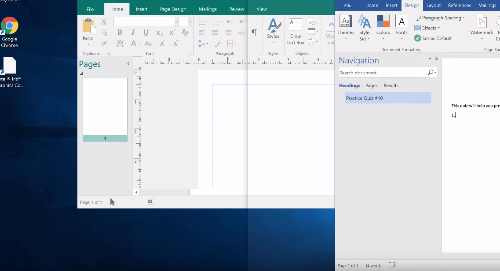Open the font size combo box in Publisher
The height and width of the screenshot is (271, 500).
pyautogui.click(x=185, y=22)
